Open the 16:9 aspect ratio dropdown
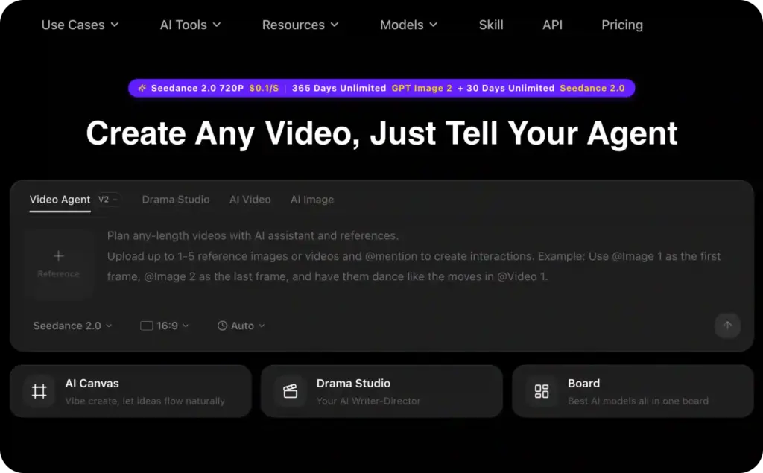Viewport: 763px width, 473px height. [164, 326]
